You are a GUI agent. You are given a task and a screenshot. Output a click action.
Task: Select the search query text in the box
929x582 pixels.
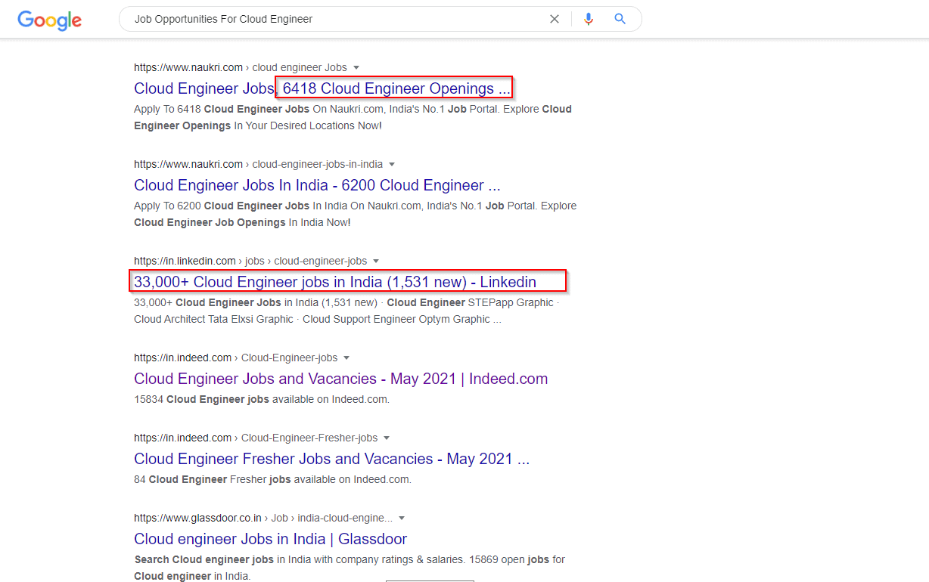coord(220,18)
